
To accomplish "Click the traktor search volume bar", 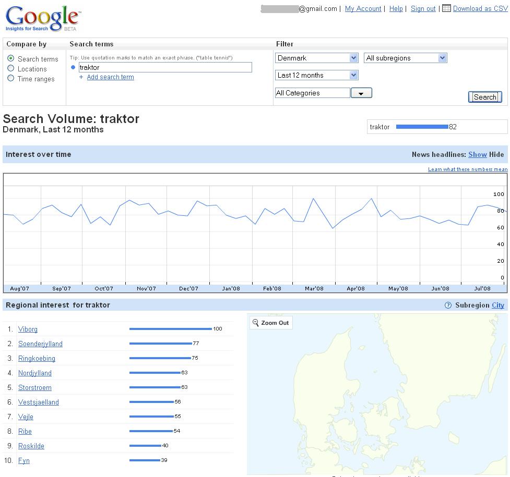I will coord(422,127).
